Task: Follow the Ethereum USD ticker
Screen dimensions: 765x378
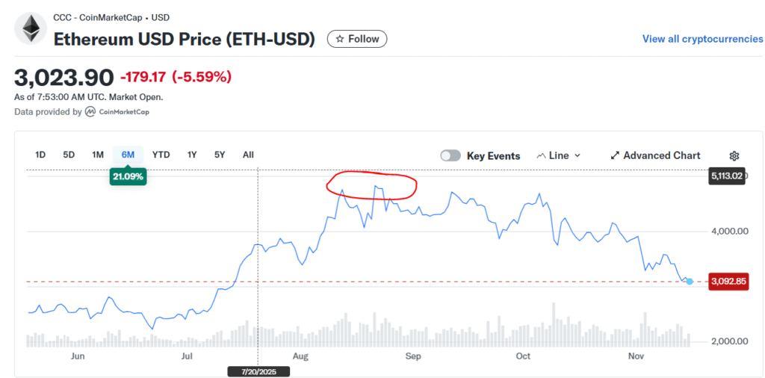Action: [x=358, y=39]
